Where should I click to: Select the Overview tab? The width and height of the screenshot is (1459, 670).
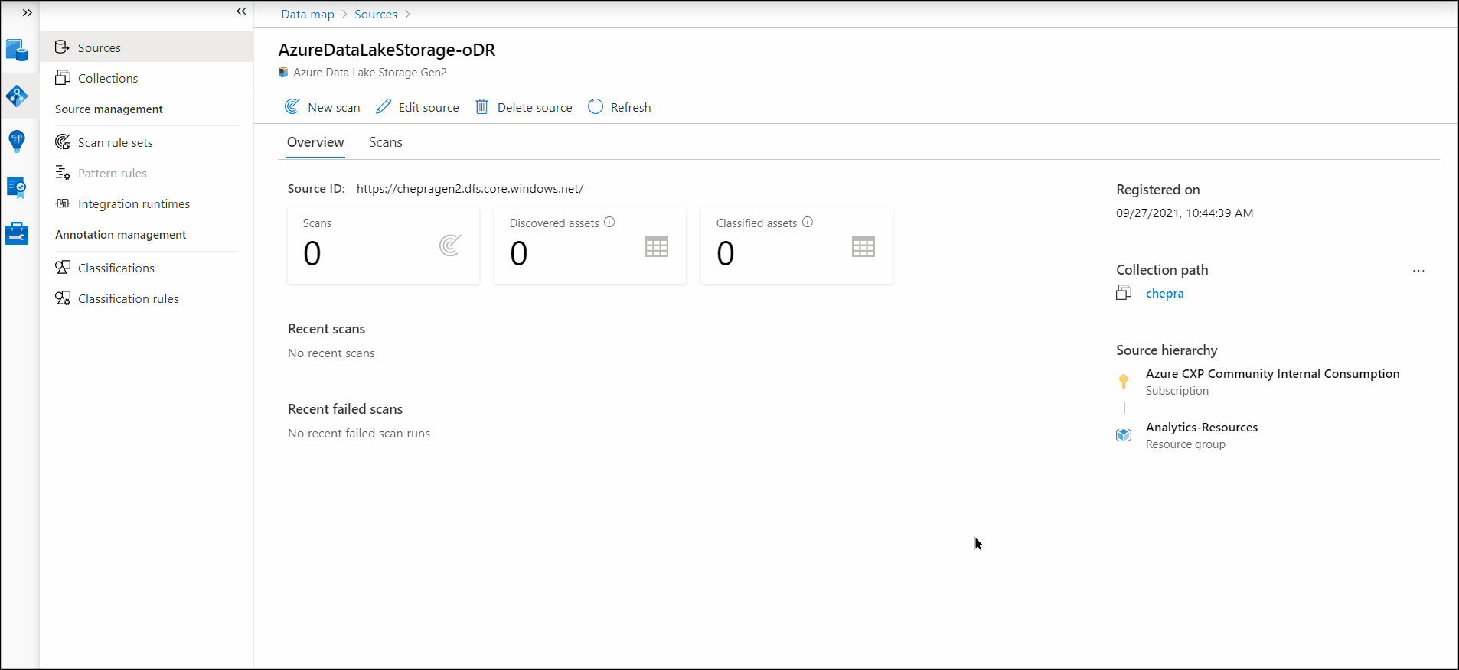pyautogui.click(x=315, y=142)
